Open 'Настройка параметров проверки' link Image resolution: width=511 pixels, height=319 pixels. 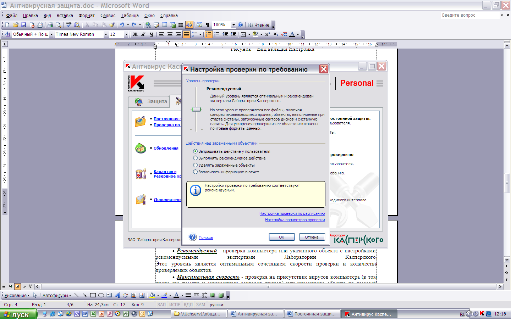[x=295, y=220]
